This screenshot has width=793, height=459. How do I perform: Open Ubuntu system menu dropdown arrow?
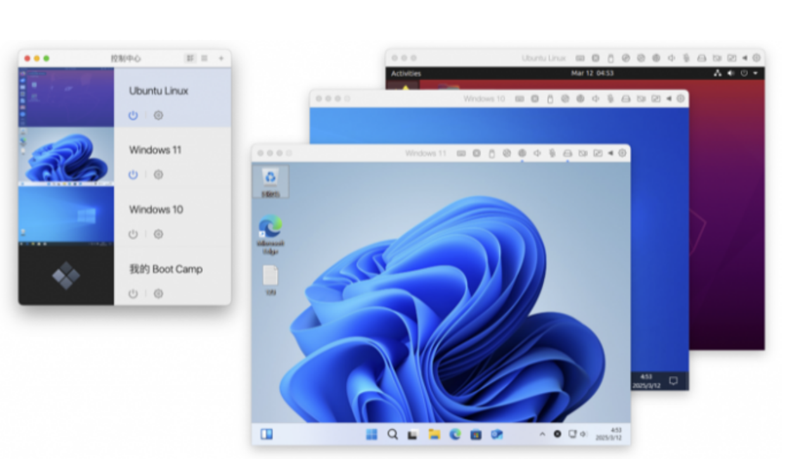click(756, 73)
